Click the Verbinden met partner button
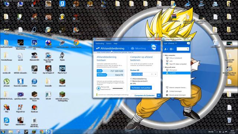Image resolution: width=238 pixels, height=134 pixels. (141, 88)
